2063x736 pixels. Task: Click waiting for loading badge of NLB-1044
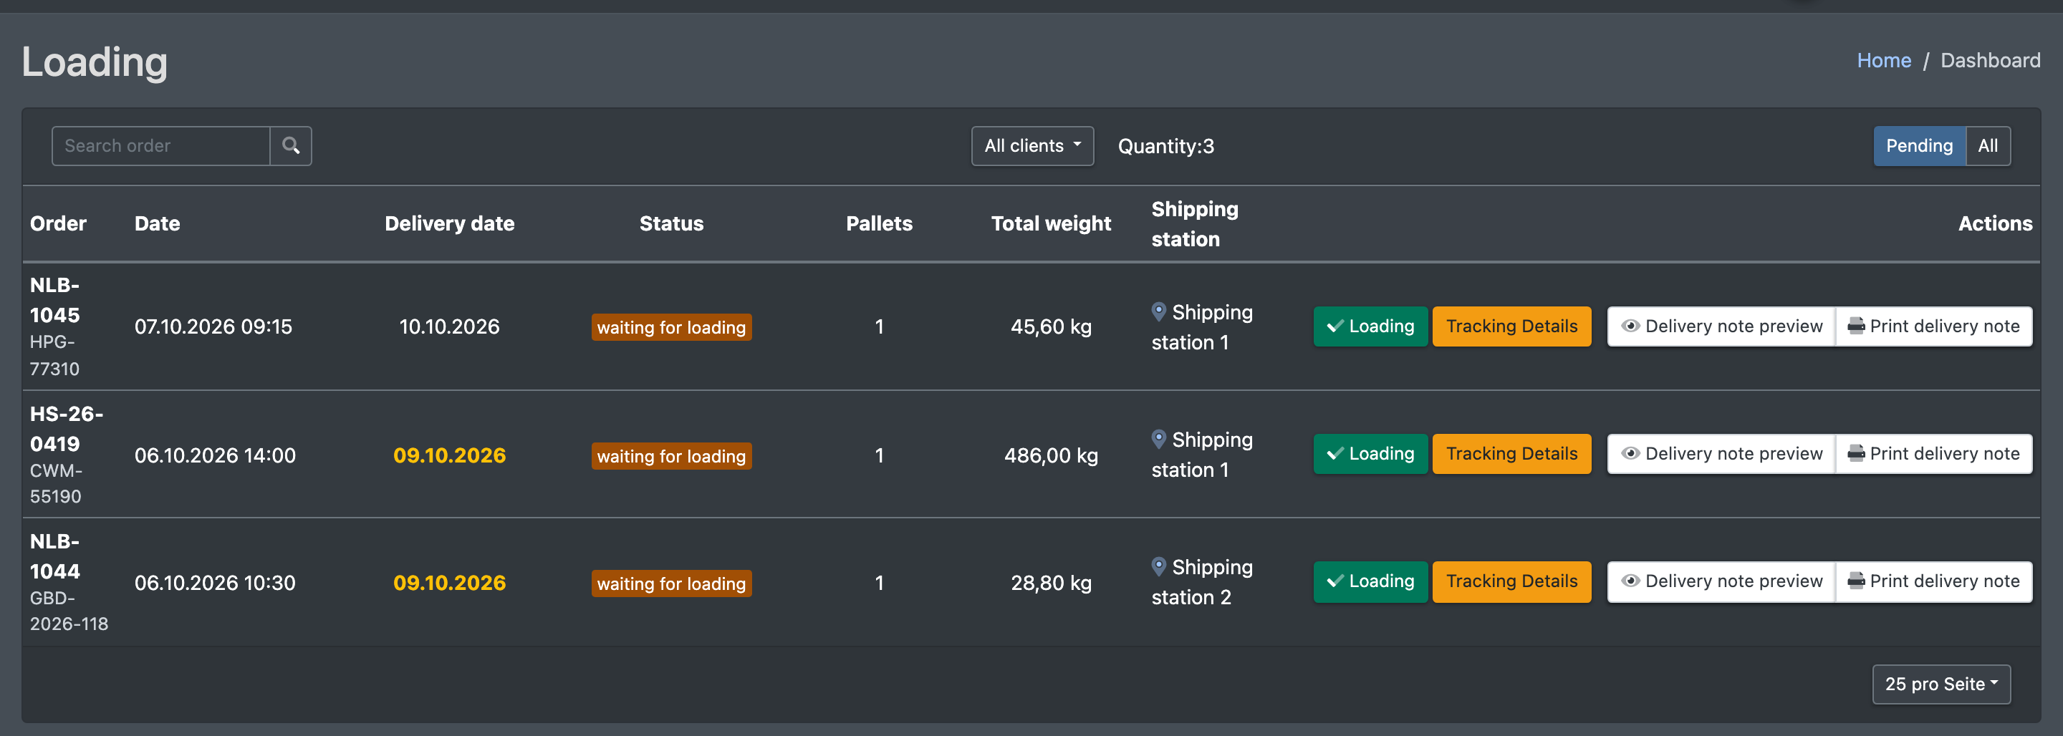(671, 583)
